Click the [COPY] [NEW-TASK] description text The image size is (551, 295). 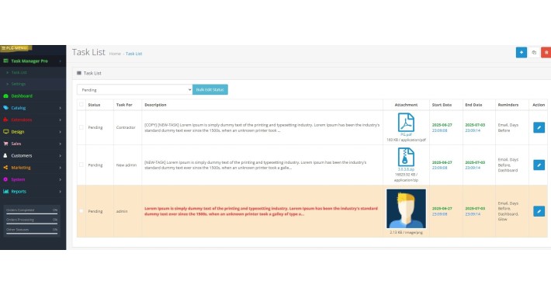[262, 127]
